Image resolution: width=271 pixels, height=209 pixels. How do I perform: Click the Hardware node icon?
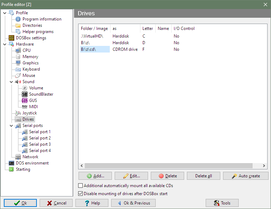coord(11,44)
